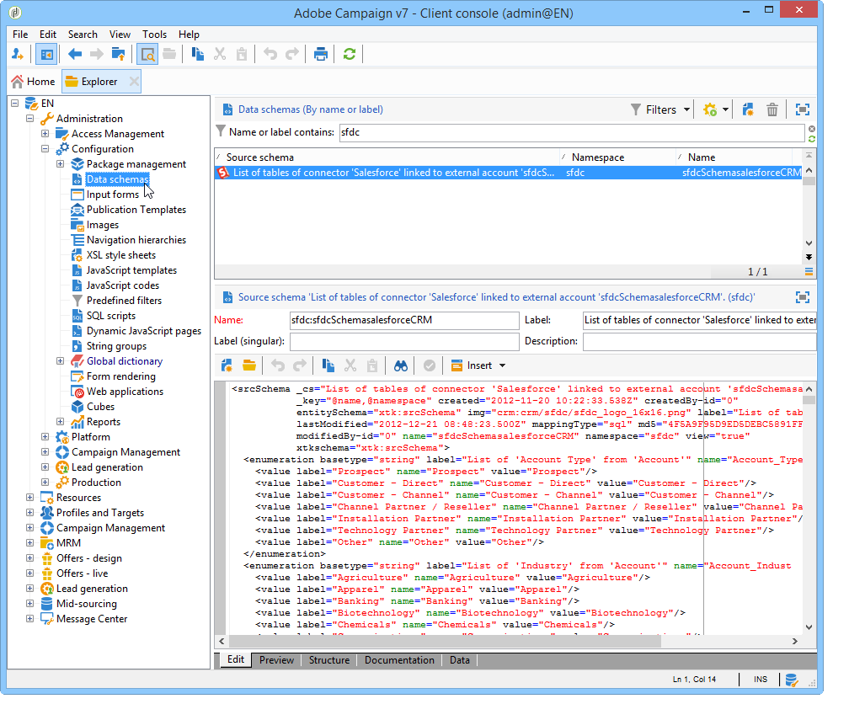Viewport: 849px width, 720px height.
Task: Switch to the Structure tab
Action: pyautogui.click(x=328, y=660)
